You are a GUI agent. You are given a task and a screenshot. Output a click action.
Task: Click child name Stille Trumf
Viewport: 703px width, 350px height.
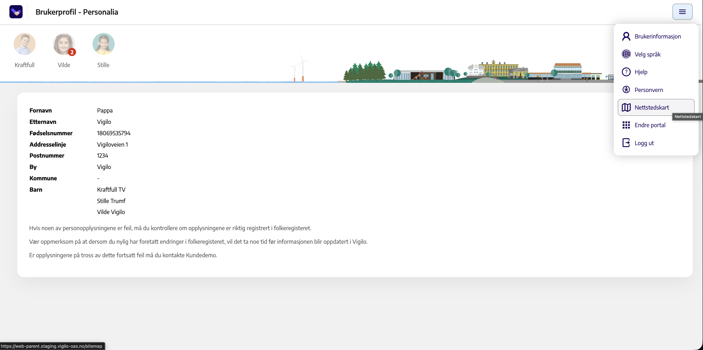click(x=111, y=201)
